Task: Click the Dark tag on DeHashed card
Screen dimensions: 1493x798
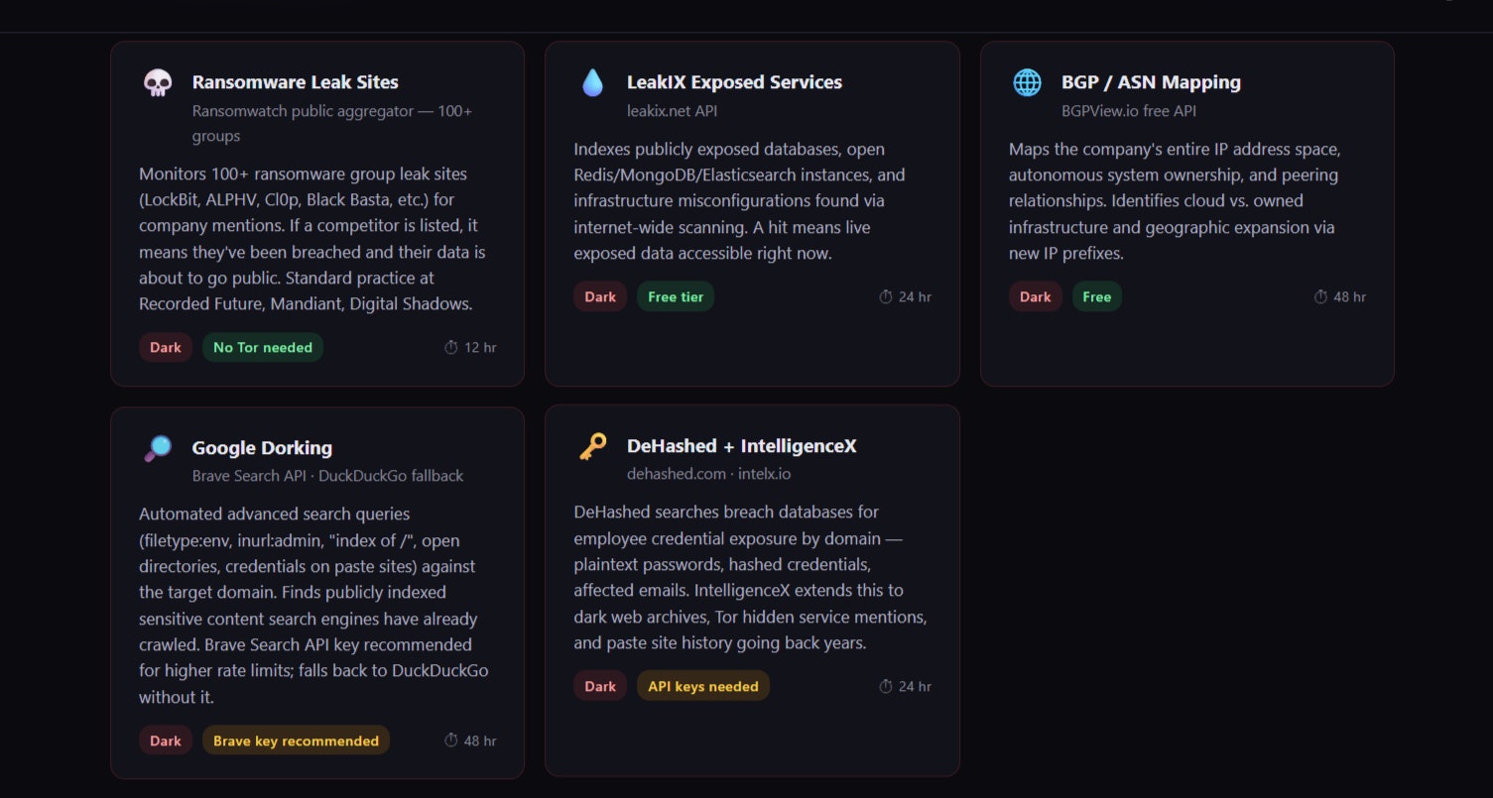Action: click(600, 687)
